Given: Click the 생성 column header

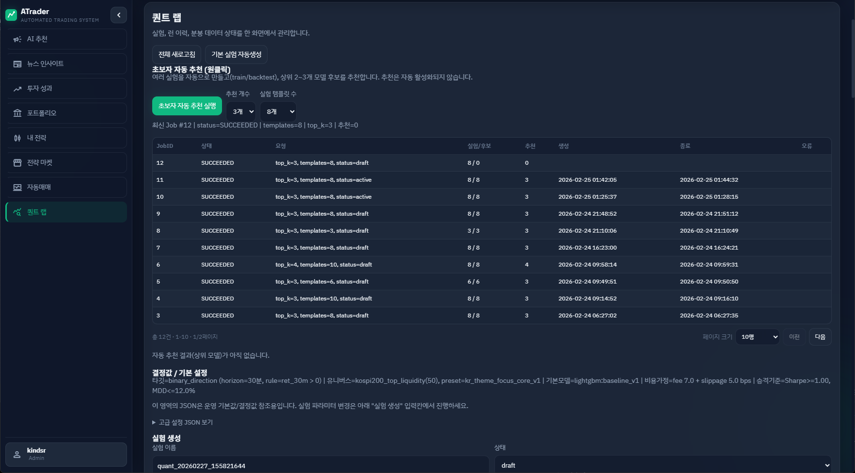Looking at the screenshot, I should pyautogui.click(x=564, y=146).
